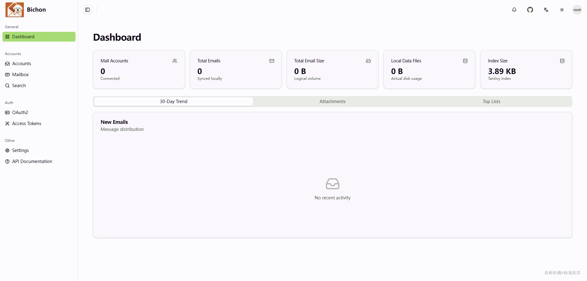
Task: Click the OAuth2 card icon
Action: 7,113
